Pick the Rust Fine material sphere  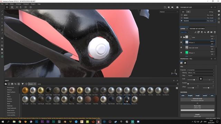tap(96, 100)
